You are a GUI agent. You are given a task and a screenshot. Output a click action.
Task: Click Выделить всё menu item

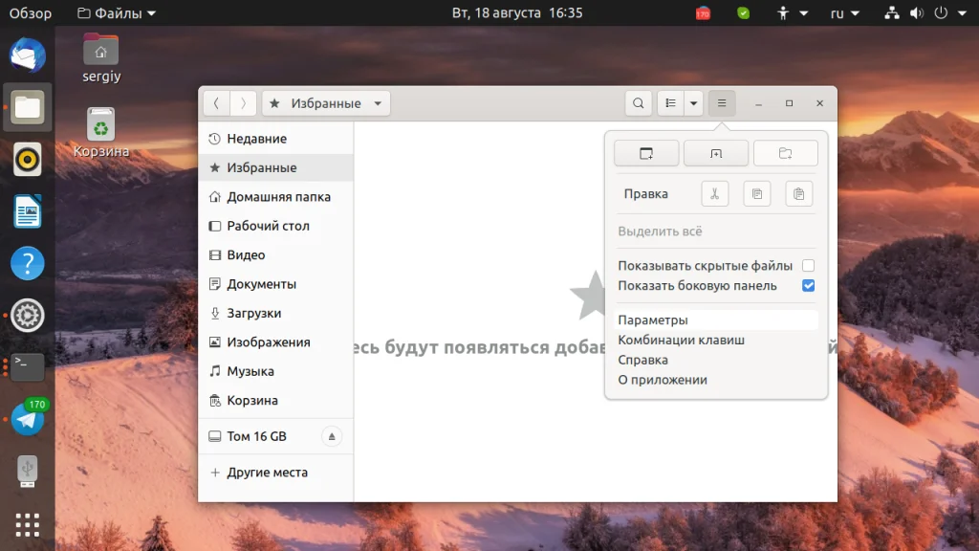(x=716, y=231)
